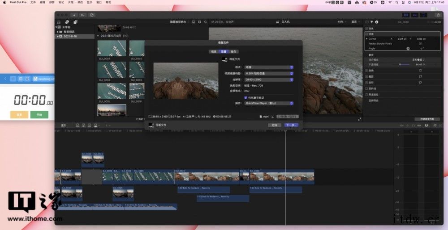Show the libraries sidebar icon

tap(59, 22)
